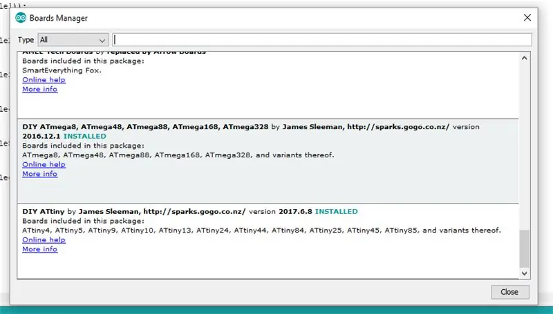553x314 pixels.
Task: Open Online help for DIY ATmega8 package
Action: [x=44, y=165]
